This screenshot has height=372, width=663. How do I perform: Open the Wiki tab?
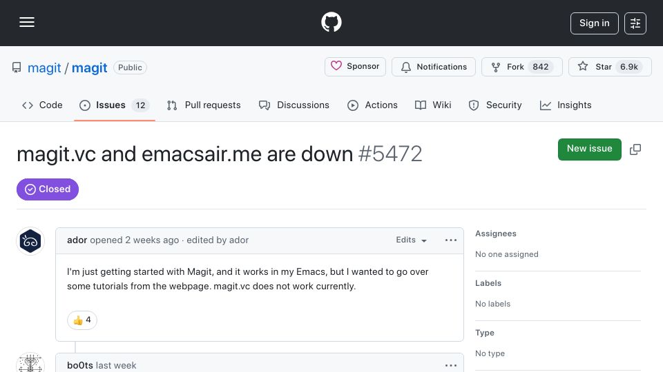click(434, 105)
